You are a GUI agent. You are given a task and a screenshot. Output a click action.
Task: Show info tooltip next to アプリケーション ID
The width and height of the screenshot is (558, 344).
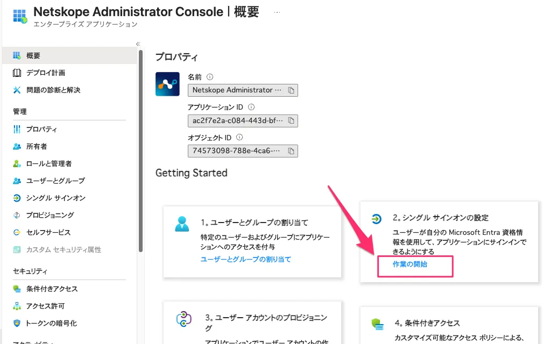click(x=251, y=107)
